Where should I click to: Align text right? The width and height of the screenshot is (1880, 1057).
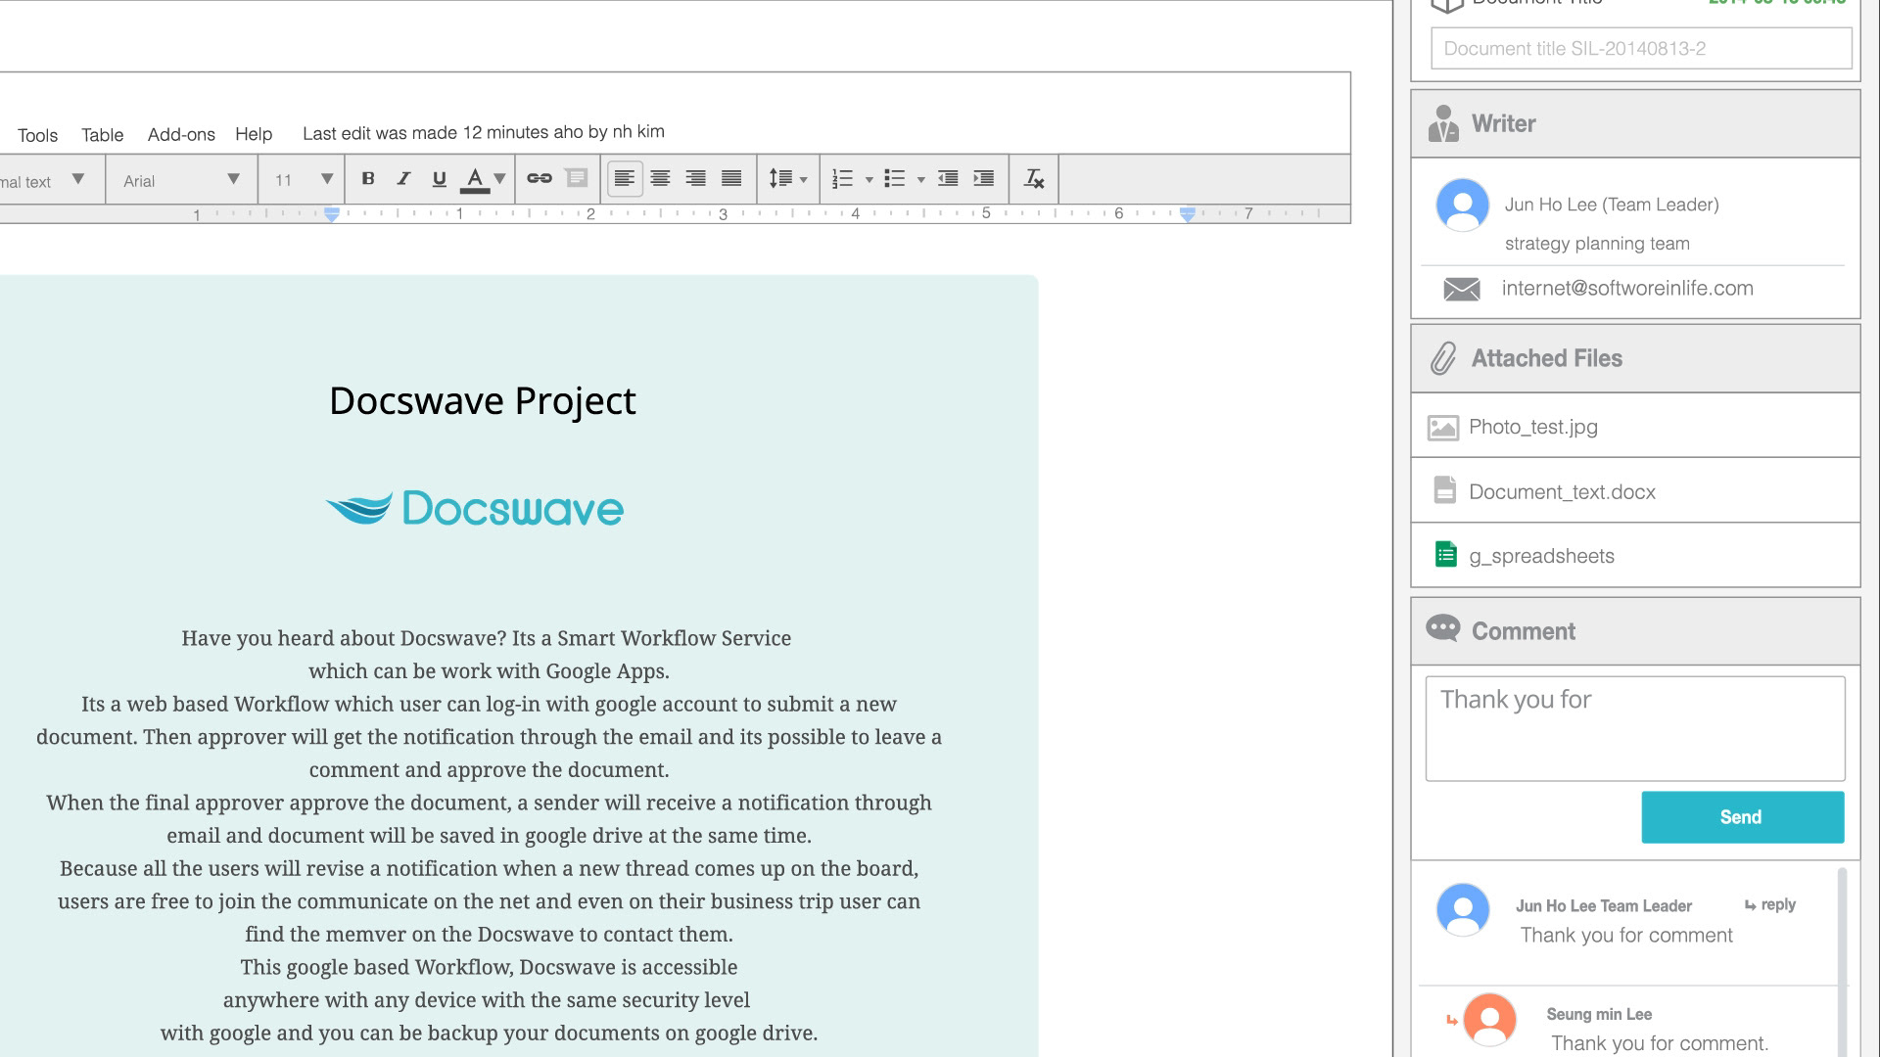coord(695,179)
